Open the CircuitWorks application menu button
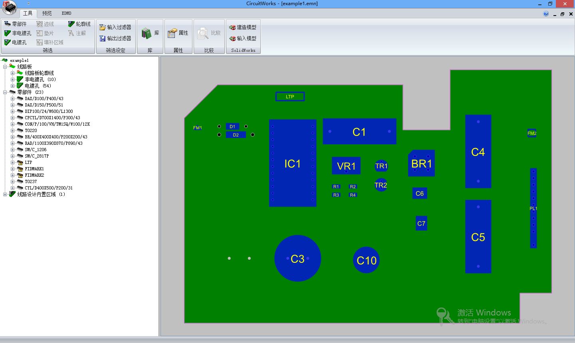 point(9,7)
